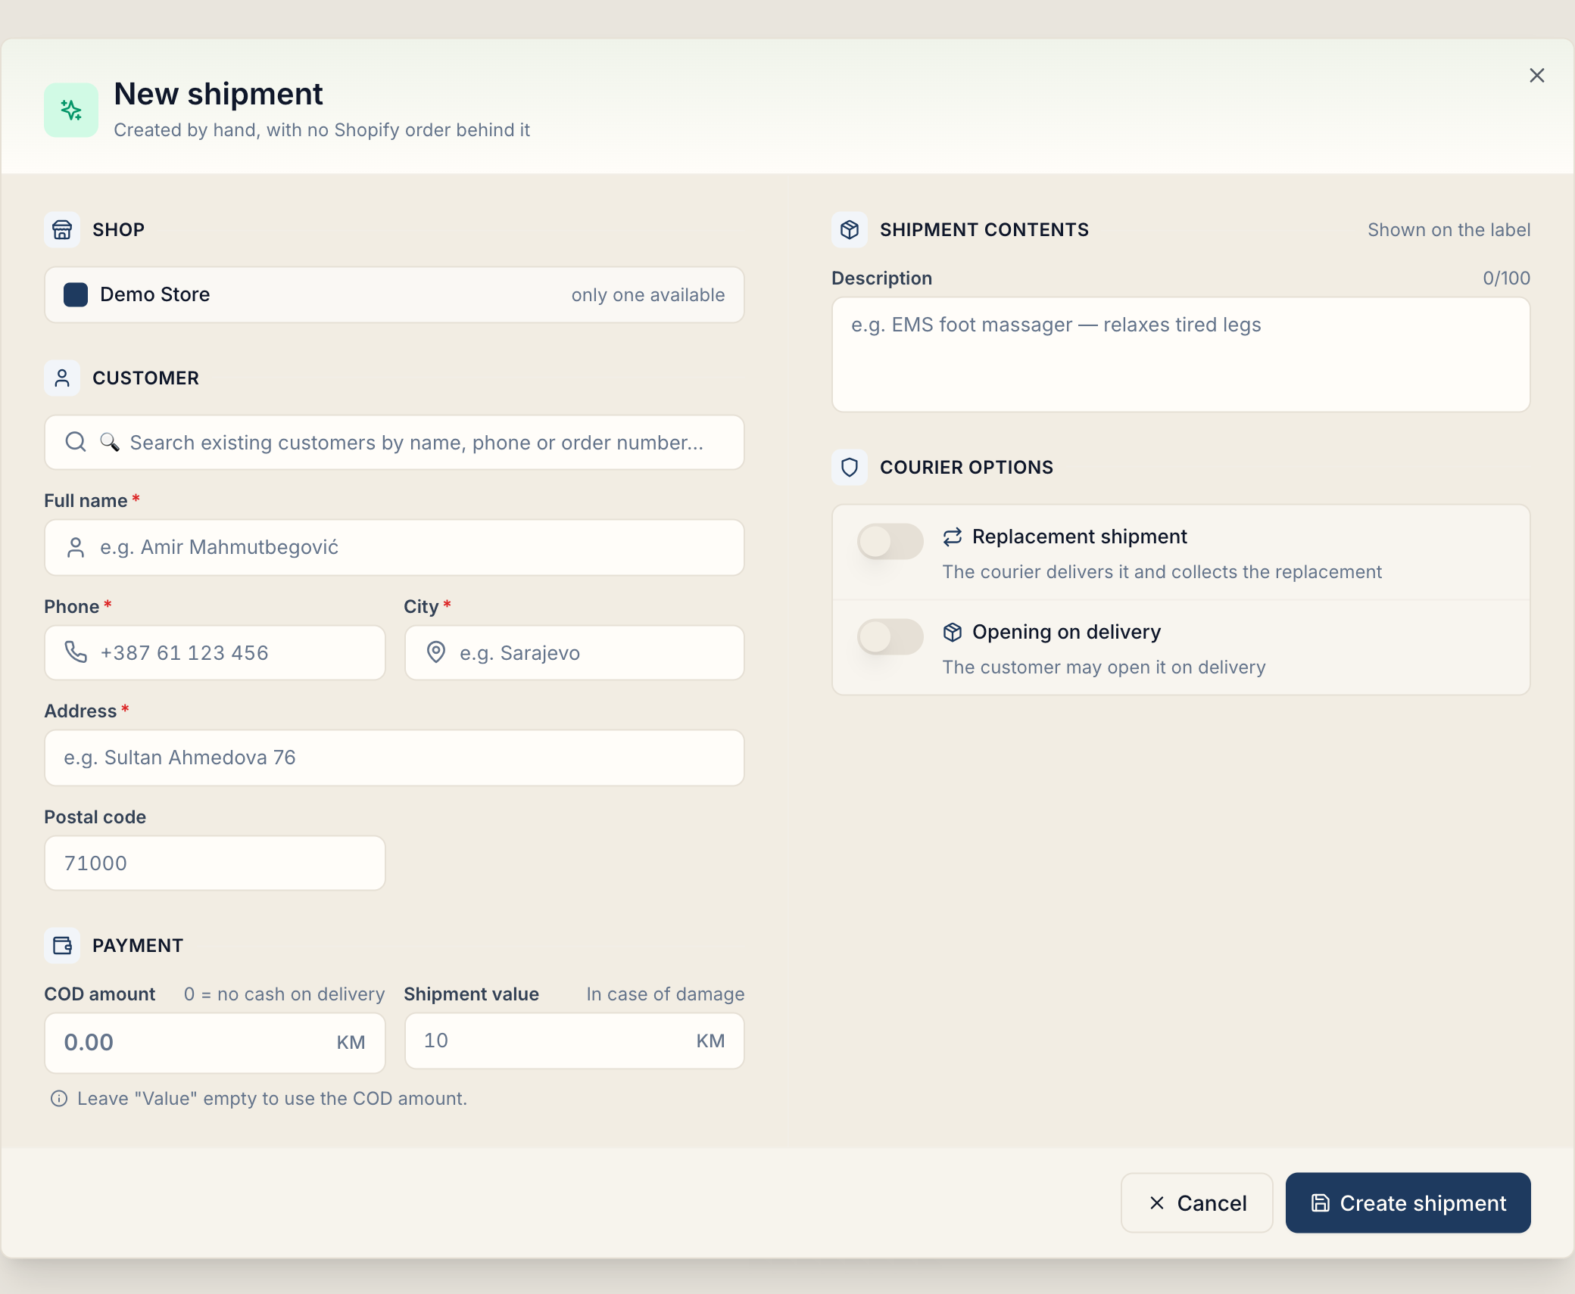Click the 0/100 character counter

(1507, 278)
